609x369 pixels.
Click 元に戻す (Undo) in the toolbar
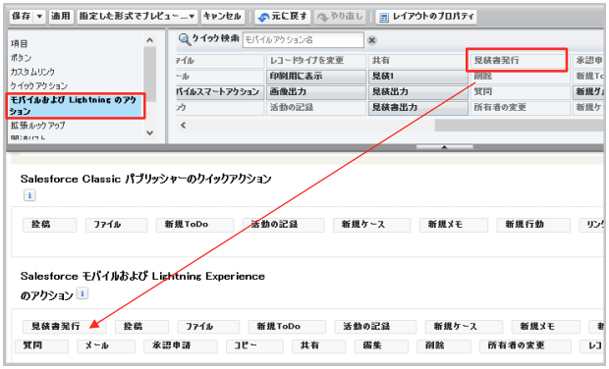click(282, 17)
